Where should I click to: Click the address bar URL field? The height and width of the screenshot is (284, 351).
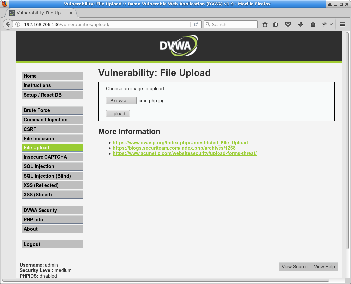[x=106, y=24]
